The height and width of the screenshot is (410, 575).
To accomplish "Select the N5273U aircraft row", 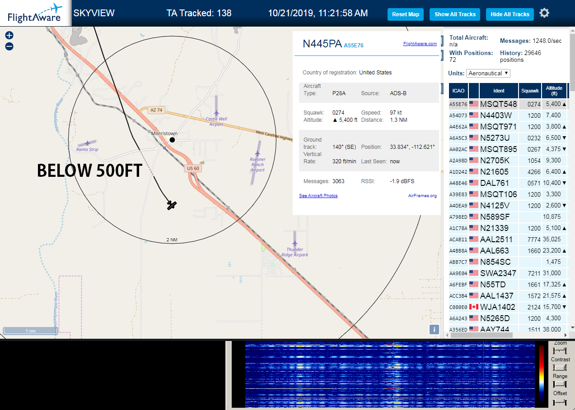I will pyautogui.click(x=508, y=138).
